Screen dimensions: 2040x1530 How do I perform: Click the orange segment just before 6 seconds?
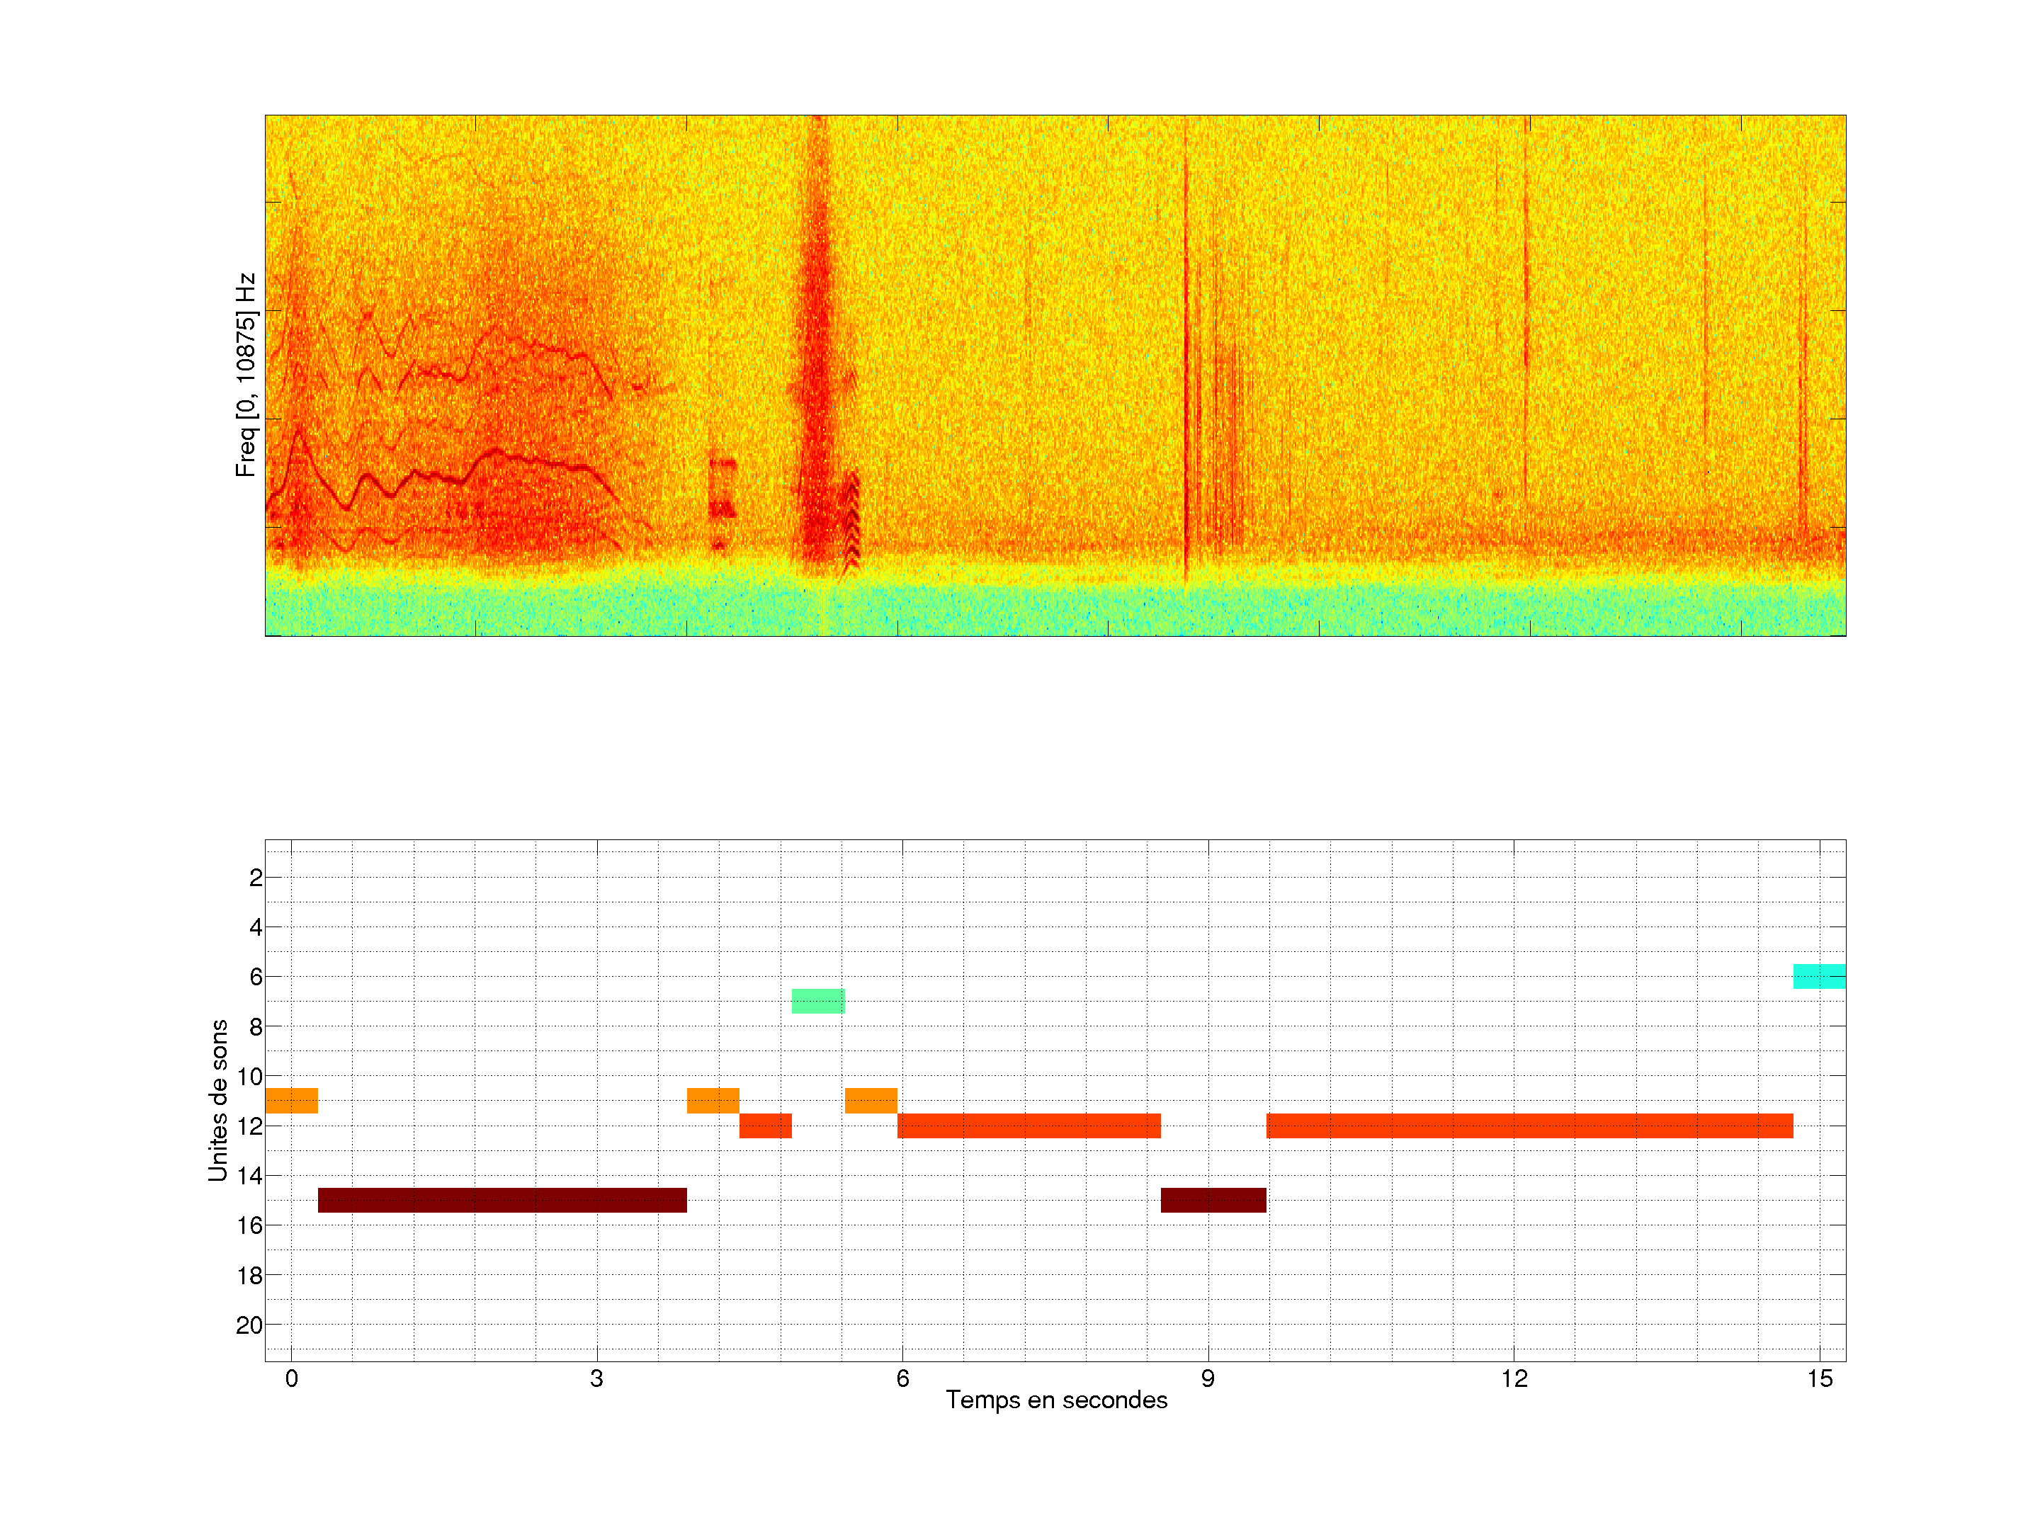tap(871, 1100)
